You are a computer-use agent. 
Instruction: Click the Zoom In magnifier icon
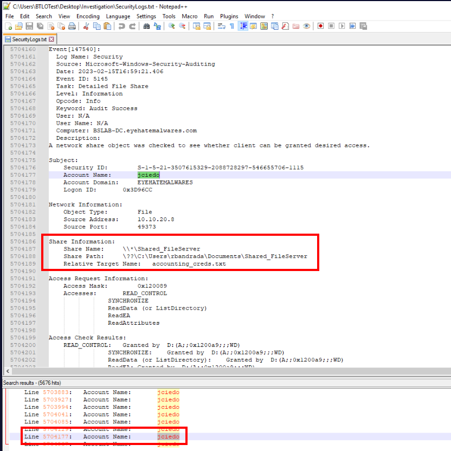pyautogui.click(x=171, y=26)
